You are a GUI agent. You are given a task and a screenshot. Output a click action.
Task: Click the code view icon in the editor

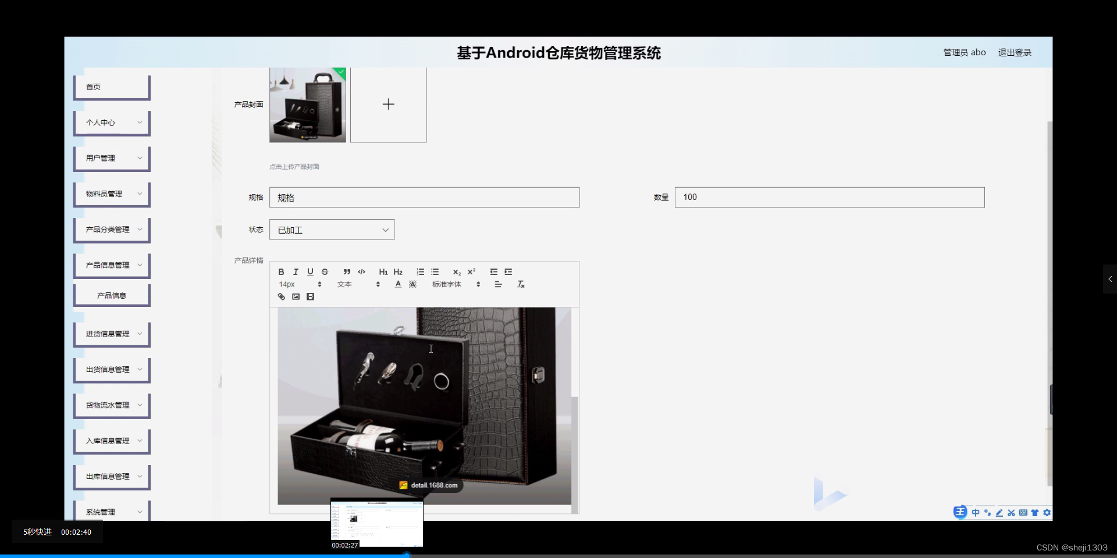pos(361,271)
